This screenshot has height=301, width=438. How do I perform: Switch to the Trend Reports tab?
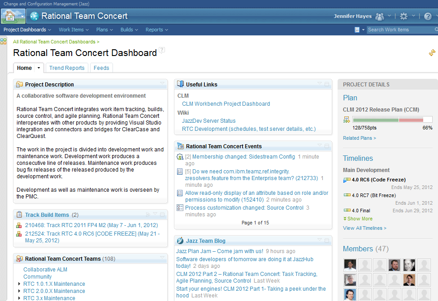click(67, 68)
